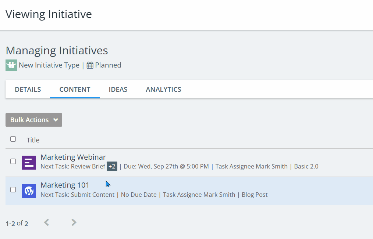Tick the select-all checkbox in the header
The image size is (373, 239).
13,139
